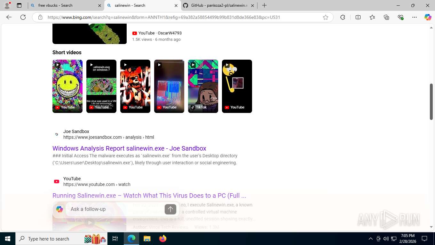Image resolution: width=435 pixels, height=245 pixels.
Task: Open the Settings and more menu
Action: coord(415,17)
